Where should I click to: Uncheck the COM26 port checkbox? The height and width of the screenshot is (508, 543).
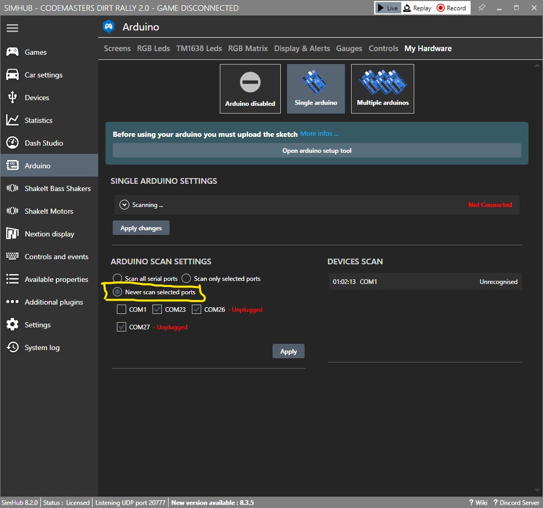pos(197,309)
